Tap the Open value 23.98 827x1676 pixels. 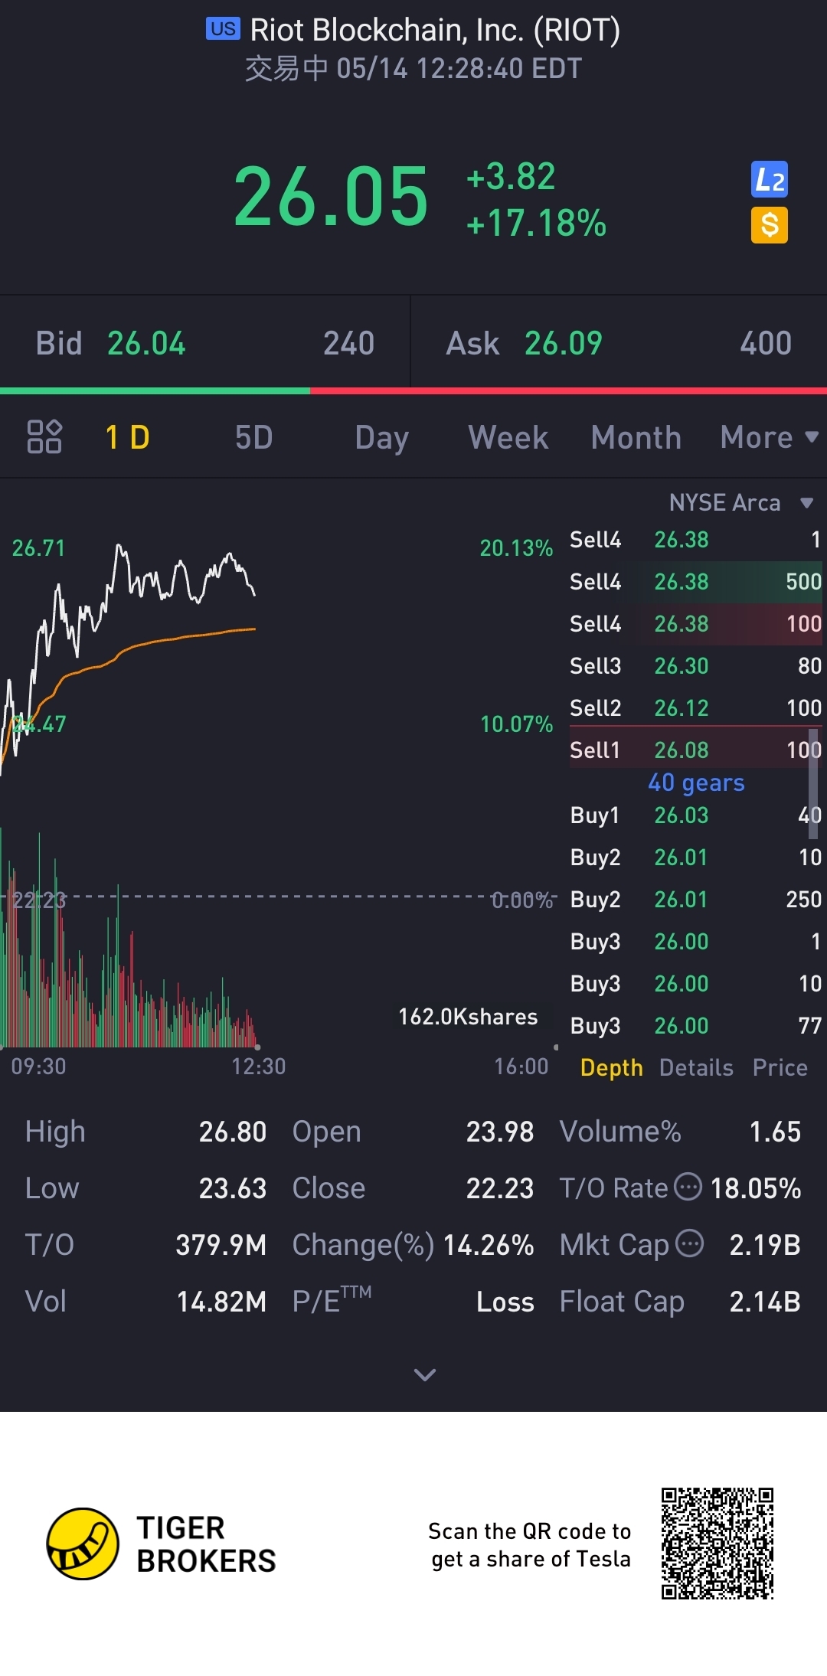[x=500, y=1132]
